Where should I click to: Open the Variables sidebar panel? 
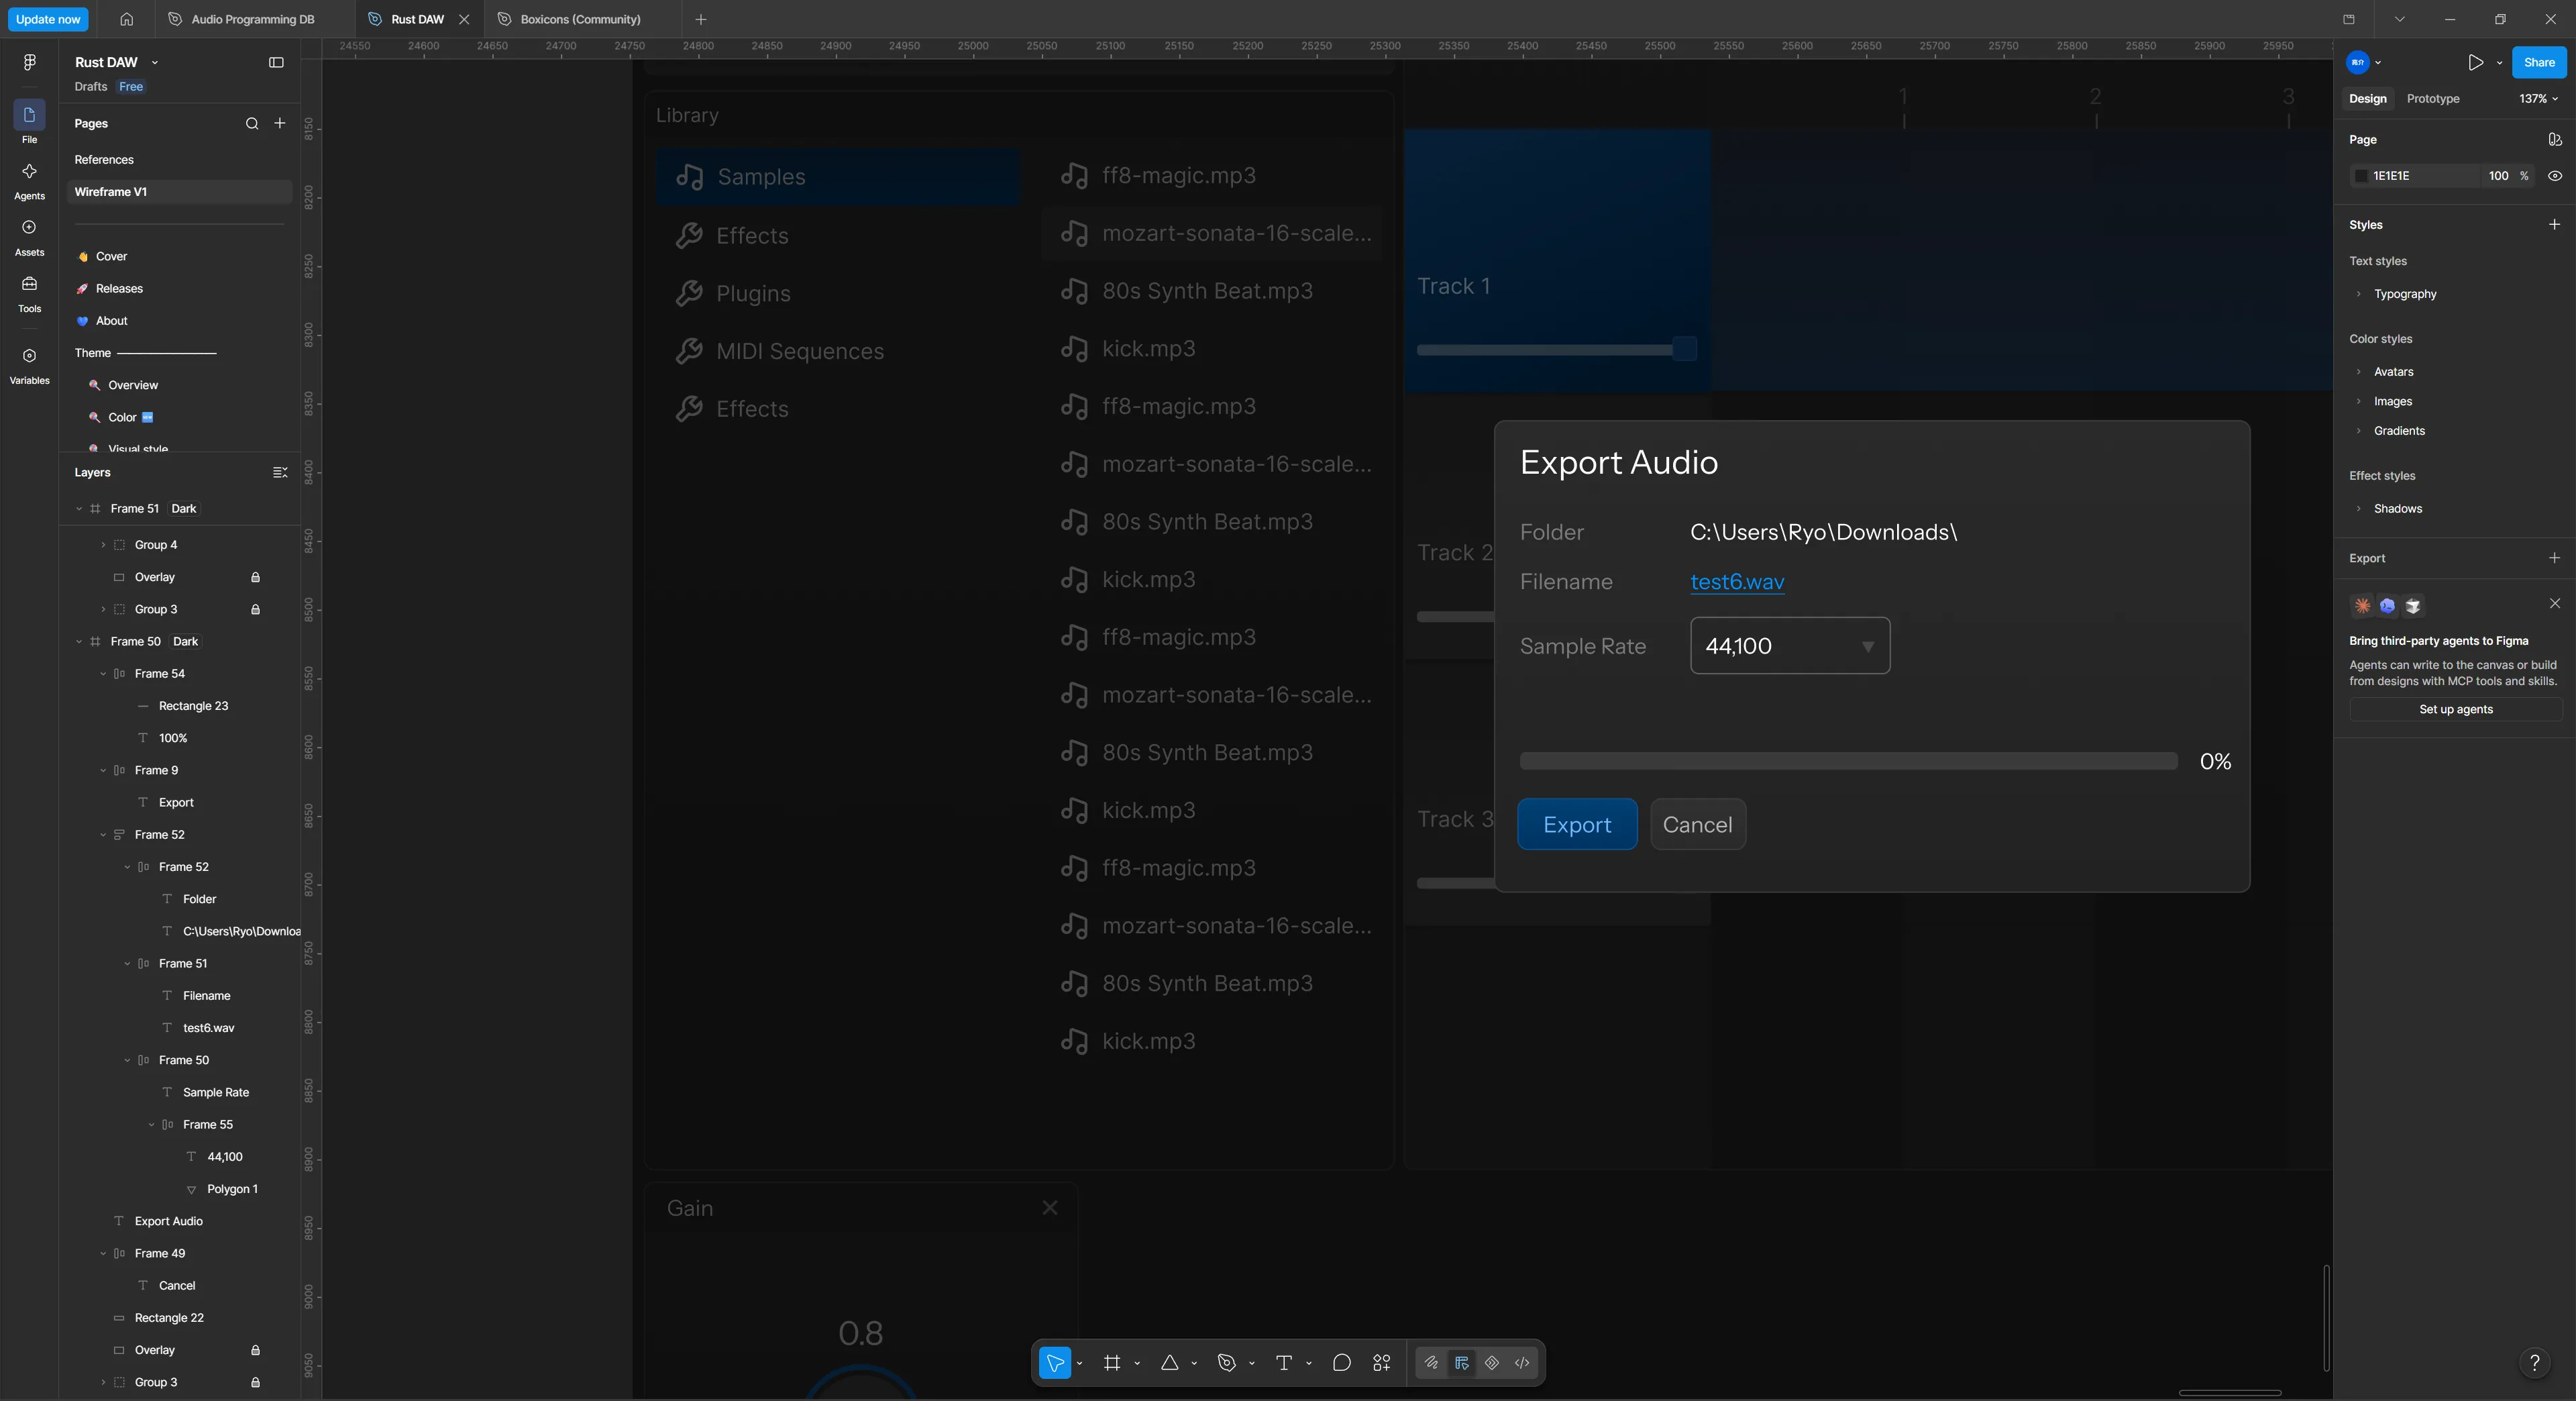click(29, 365)
